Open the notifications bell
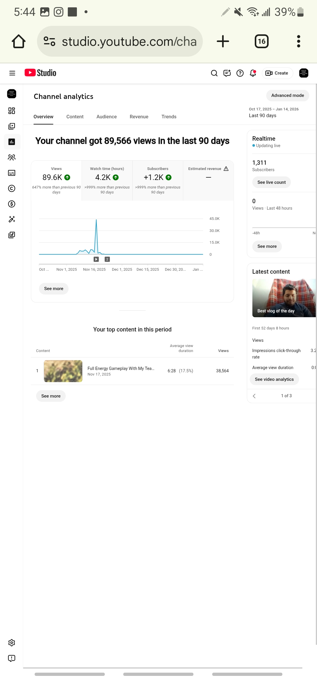 (253, 73)
